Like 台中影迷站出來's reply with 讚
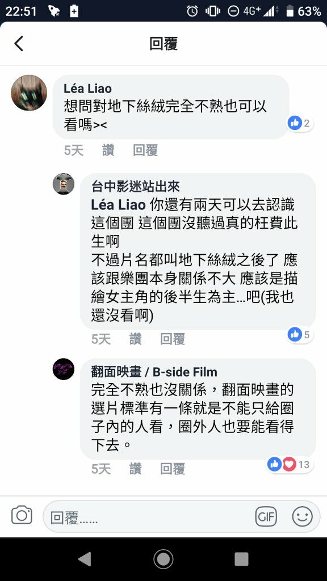The image size is (327, 581). (x=135, y=339)
